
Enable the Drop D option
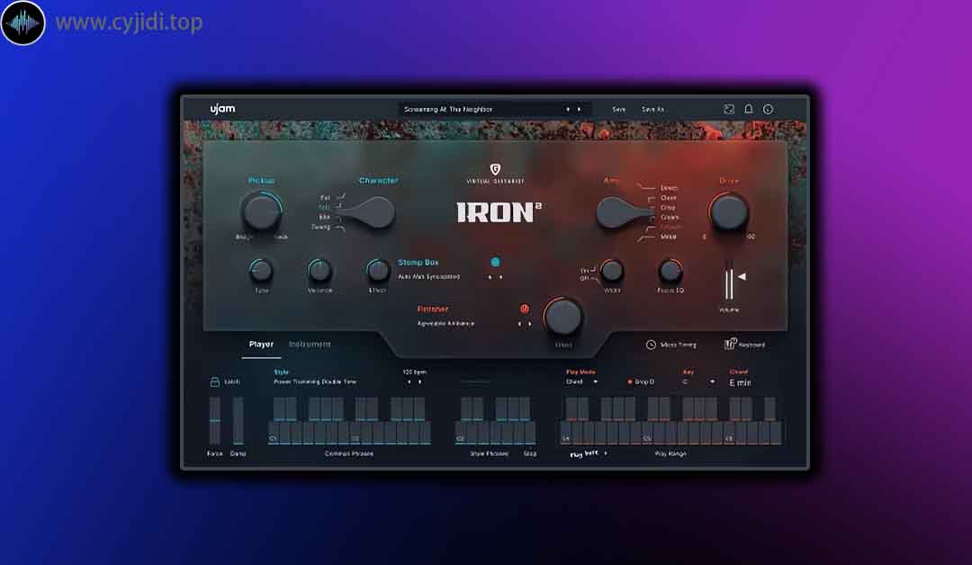coord(641,381)
